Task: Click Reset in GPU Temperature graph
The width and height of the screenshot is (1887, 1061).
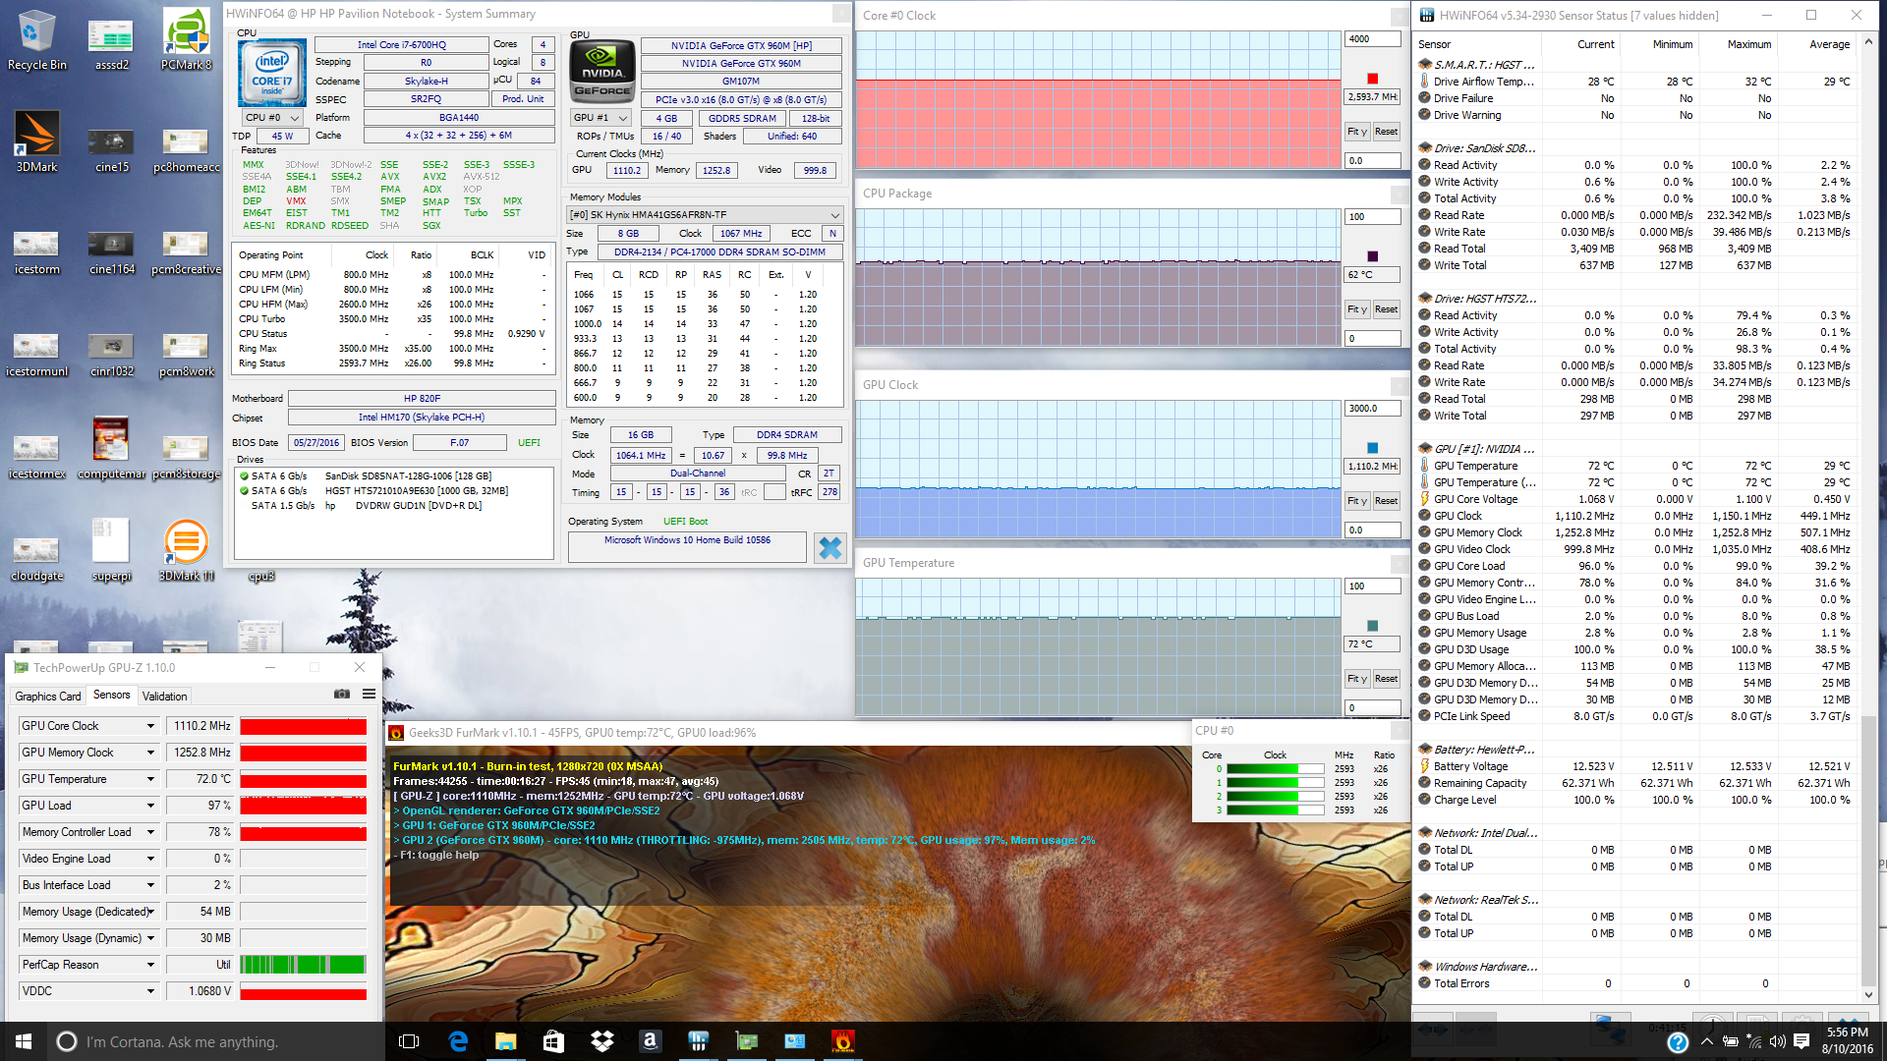Action: click(x=1386, y=679)
